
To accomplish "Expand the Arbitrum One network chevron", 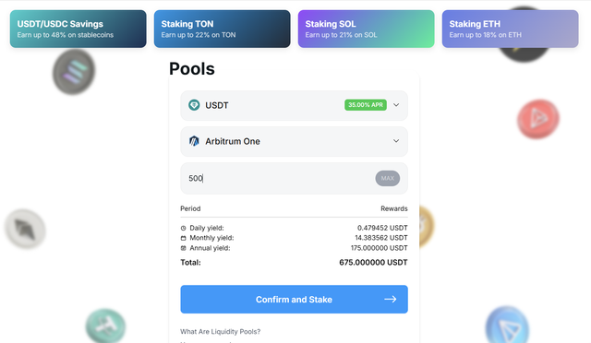I will pos(396,141).
